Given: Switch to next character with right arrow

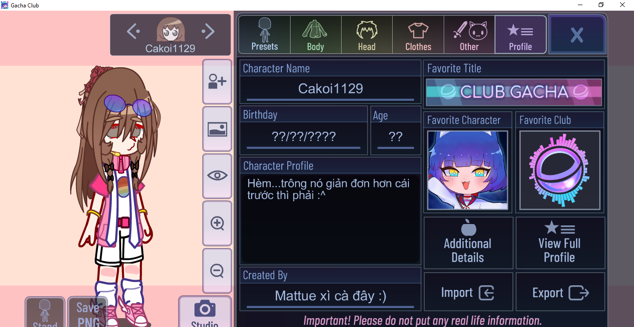Looking at the screenshot, I should click(x=208, y=32).
